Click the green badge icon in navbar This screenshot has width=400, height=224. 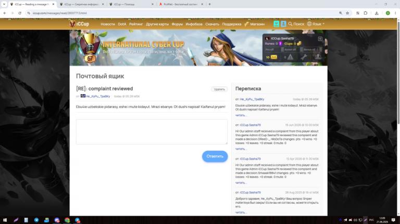276,24
